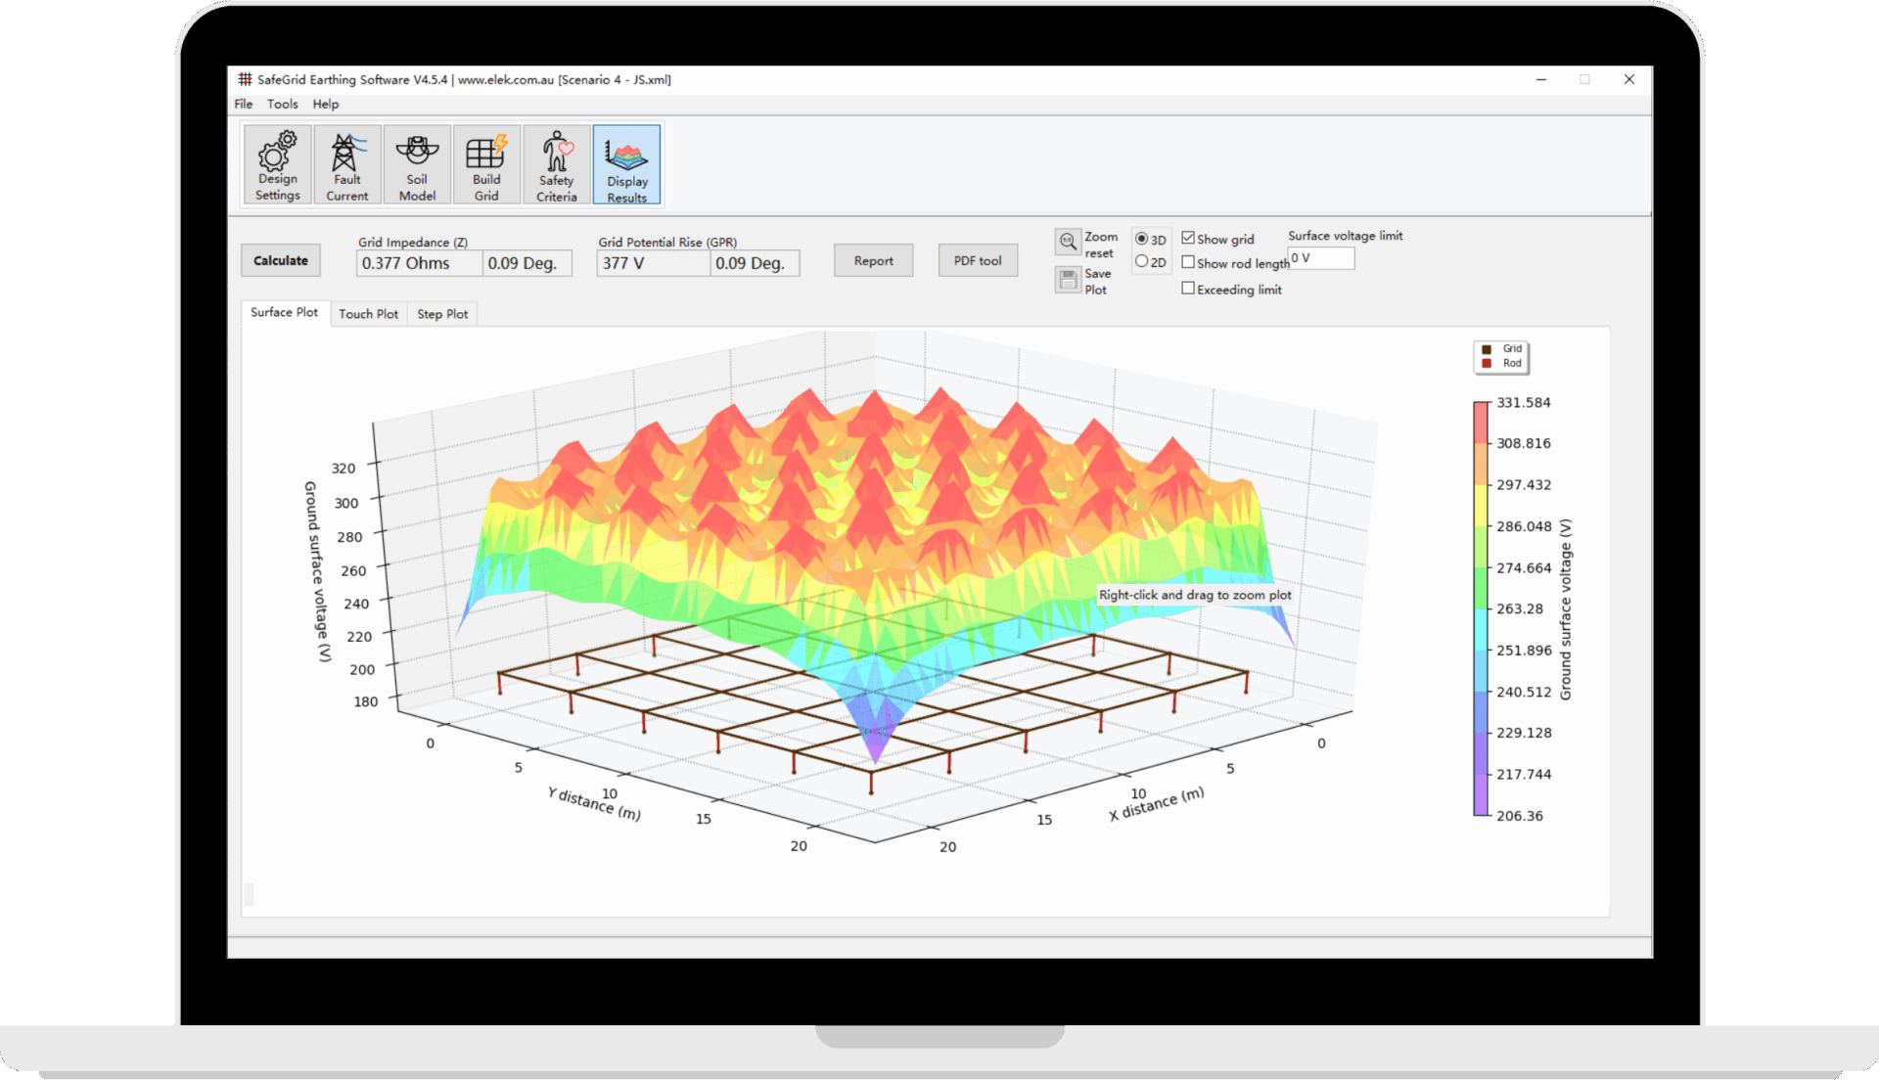Switch to the Touch Plot tab

click(x=368, y=314)
